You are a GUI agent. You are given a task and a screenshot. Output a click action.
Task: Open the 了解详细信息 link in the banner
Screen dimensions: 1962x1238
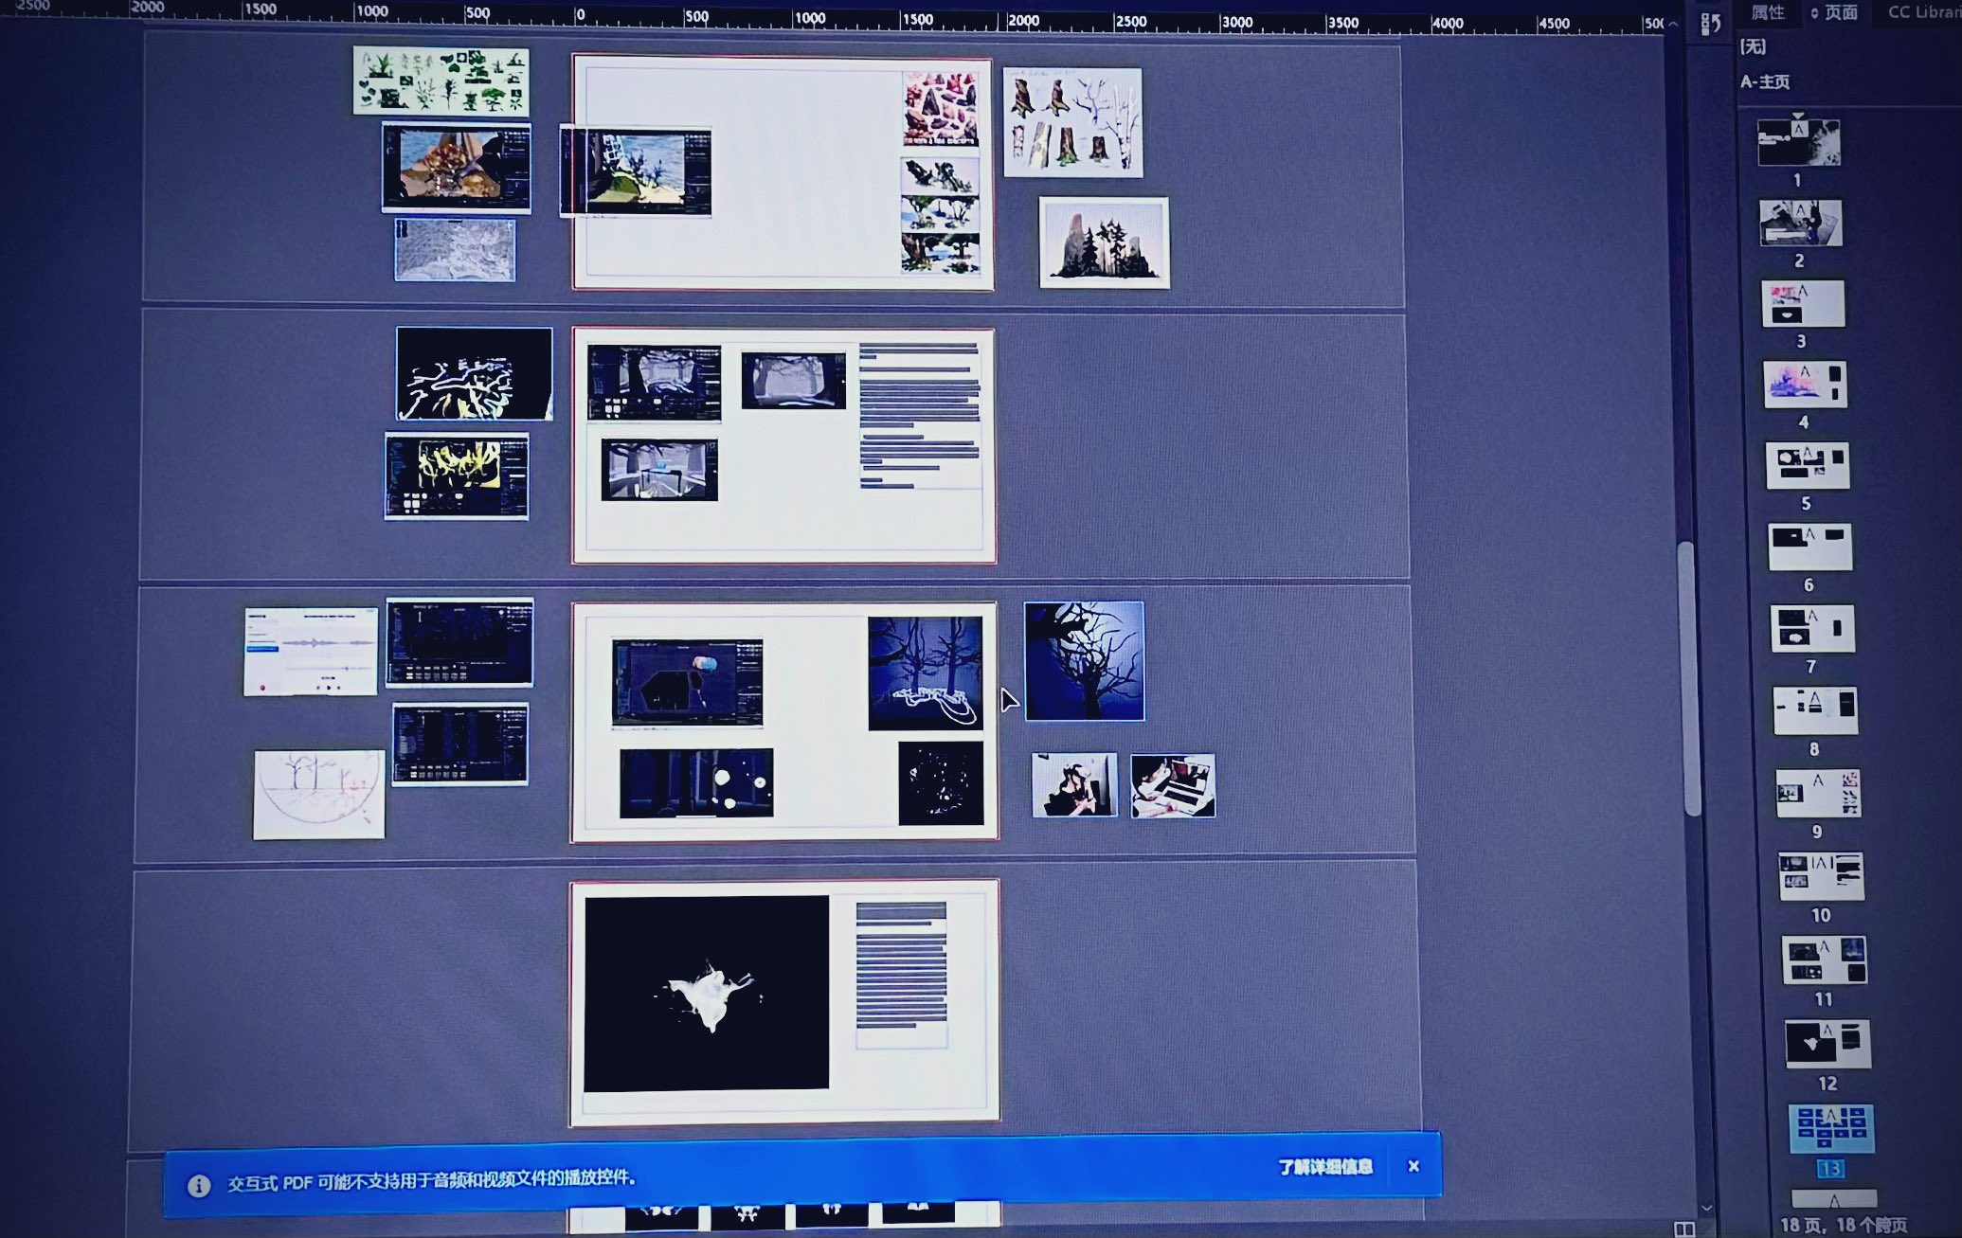click(1324, 1167)
